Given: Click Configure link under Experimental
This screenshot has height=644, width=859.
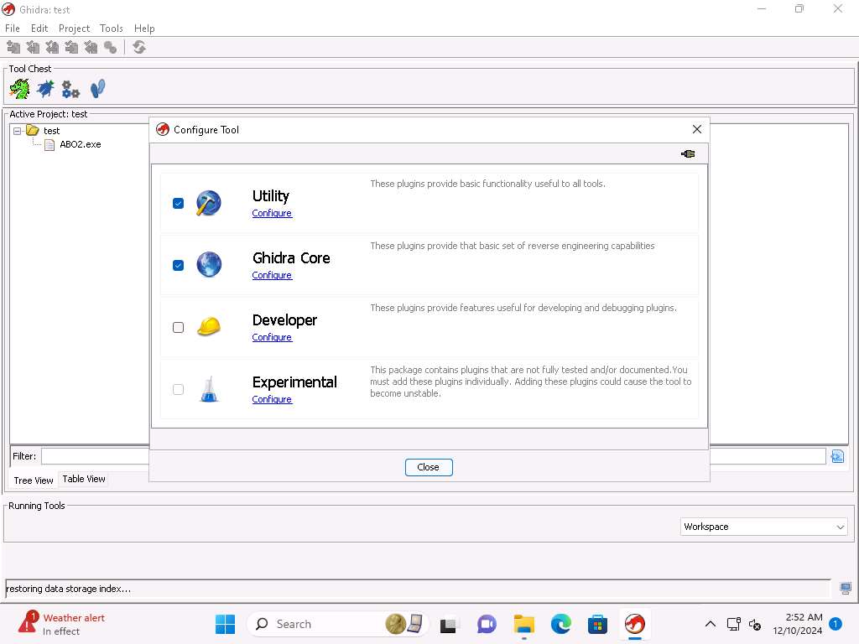Looking at the screenshot, I should (272, 399).
